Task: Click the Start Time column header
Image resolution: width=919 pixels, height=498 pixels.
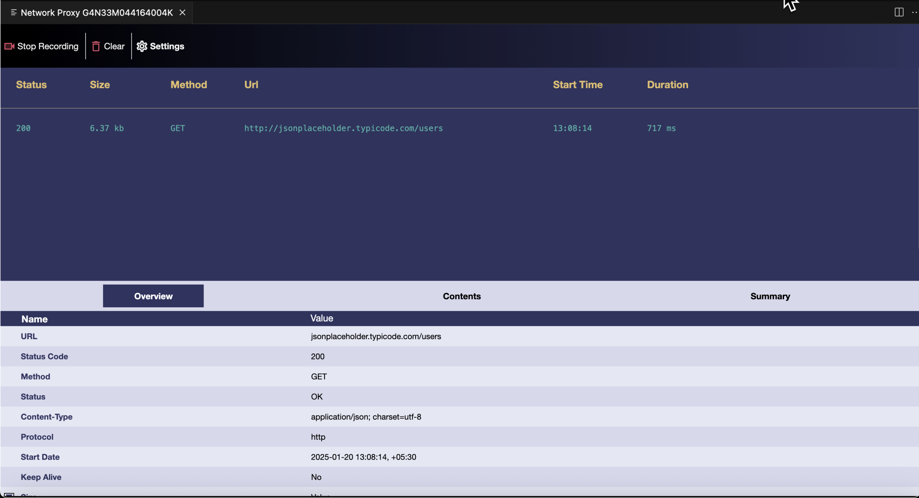Action: point(577,85)
